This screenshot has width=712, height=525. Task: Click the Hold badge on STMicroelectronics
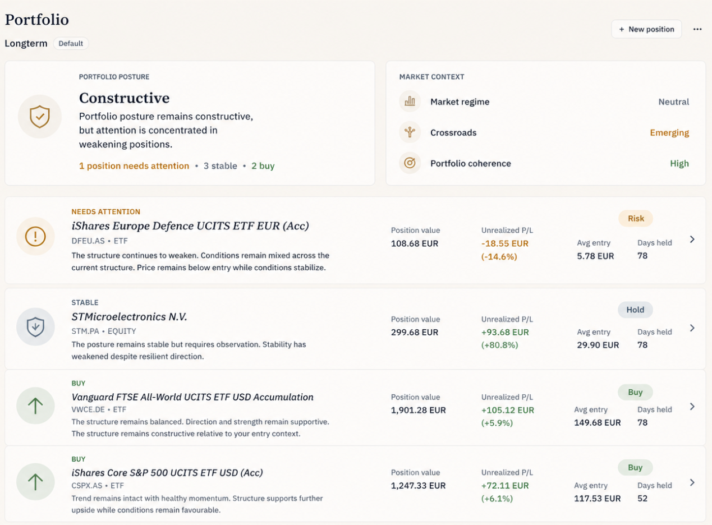tap(635, 310)
